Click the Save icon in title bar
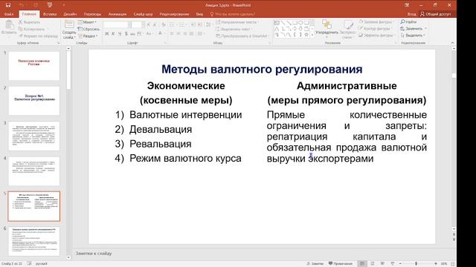This screenshot has width=476, height=267. (x=8, y=5)
